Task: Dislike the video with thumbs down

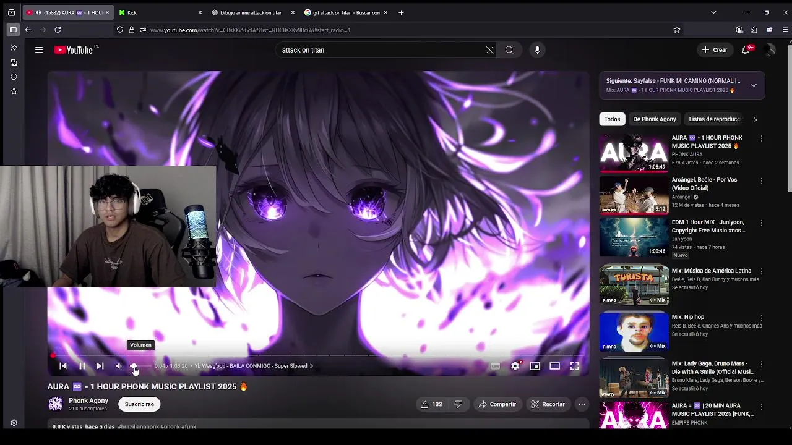Action: click(458, 404)
